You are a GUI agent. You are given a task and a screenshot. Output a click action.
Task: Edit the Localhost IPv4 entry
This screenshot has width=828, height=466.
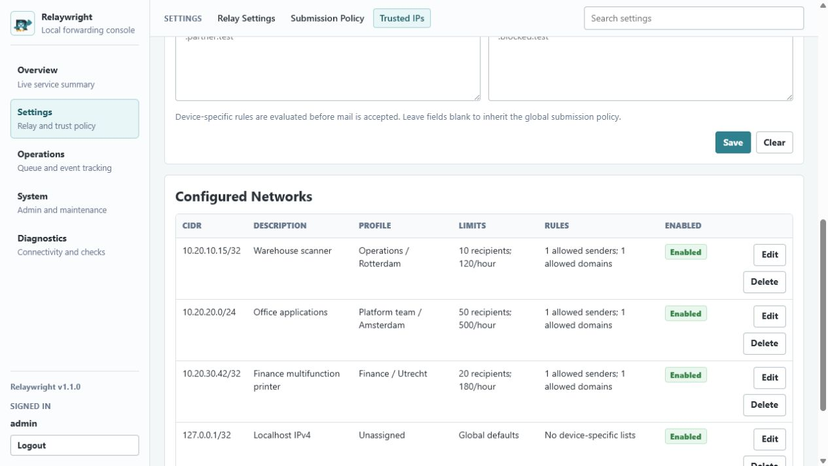pos(770,439)
